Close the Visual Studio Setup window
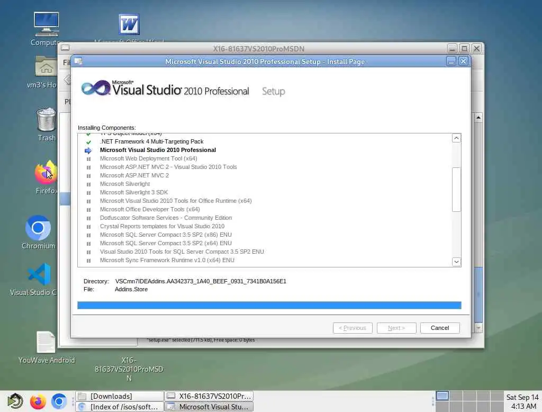Viewport: 542px width, 412px height. 463,61
